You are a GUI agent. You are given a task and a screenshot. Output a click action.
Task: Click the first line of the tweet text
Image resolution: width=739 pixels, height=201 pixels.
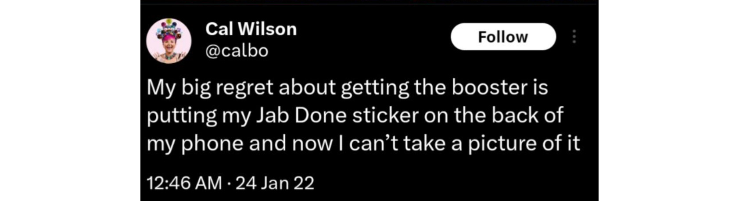click(347, 87)
